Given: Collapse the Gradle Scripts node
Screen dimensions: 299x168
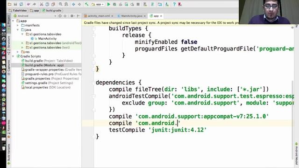Looking at the screenshot, I should [x=13, y=56].
